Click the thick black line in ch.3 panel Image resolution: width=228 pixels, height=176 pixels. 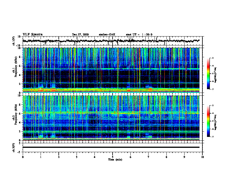[x=111, y=147]
